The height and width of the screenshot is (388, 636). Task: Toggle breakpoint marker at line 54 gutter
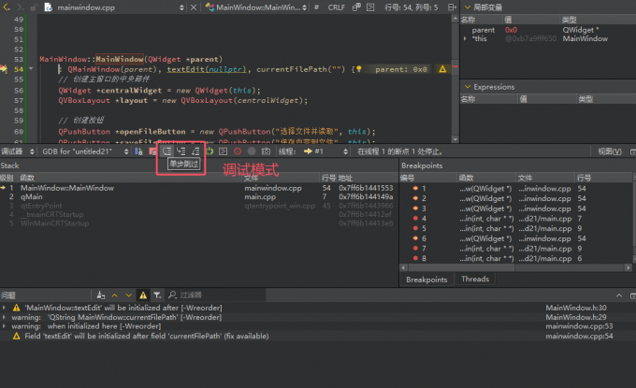tap(6, 69)
